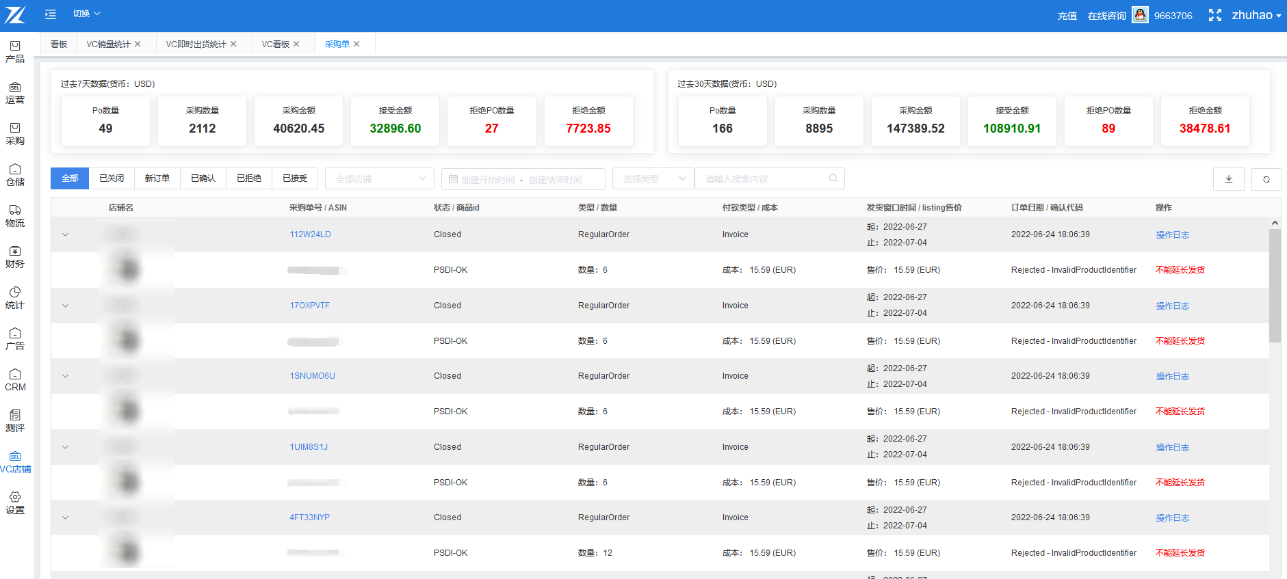Image resolution: width=1287 pixels, height=579 pixels.
Task: Filter orders by 已拒绝 status
Action: coord(249,178)
